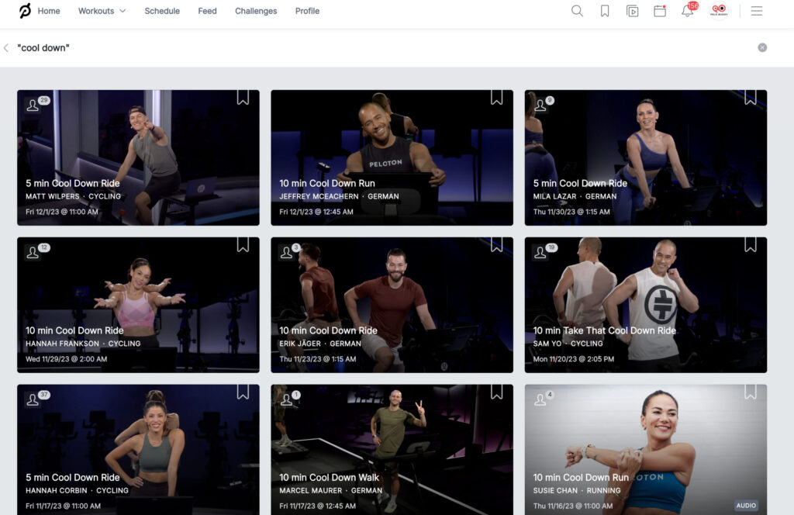Image resolution: width=794 pixels, height=515 pixels.
Task: View friends icon on Marcel Maurer walk
Action: [287, 399]
